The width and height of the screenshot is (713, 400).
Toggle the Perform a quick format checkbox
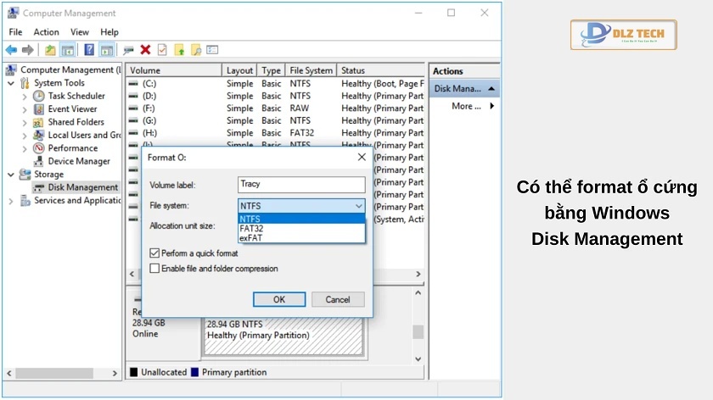154,253
